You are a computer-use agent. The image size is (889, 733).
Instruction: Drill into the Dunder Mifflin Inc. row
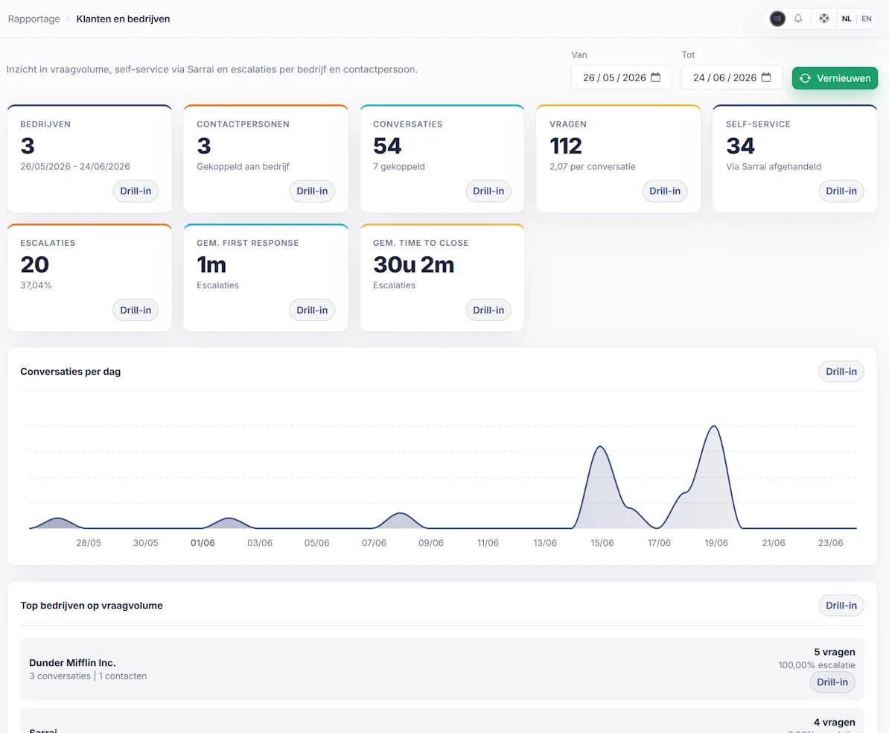[x=832, y=682]
